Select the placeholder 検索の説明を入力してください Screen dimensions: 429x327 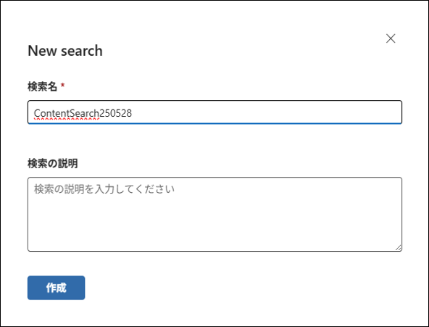(104, 189)
